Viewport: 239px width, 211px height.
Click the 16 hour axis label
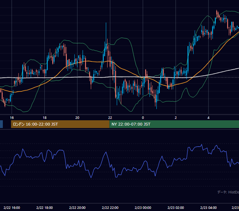[x=12, y=118]
